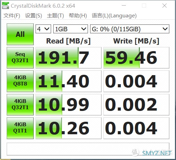This screenshot has width=176, height=160.
Task: Open the 设置(S) menu
Action: coord(33,16)
